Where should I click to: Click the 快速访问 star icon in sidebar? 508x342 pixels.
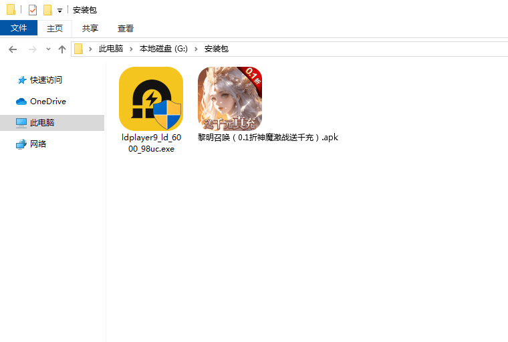point(22,80)
